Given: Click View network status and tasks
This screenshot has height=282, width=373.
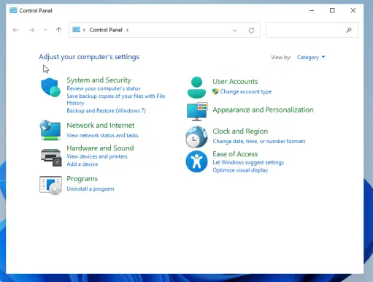Looking at the screenshot, I should pos(102,135).
